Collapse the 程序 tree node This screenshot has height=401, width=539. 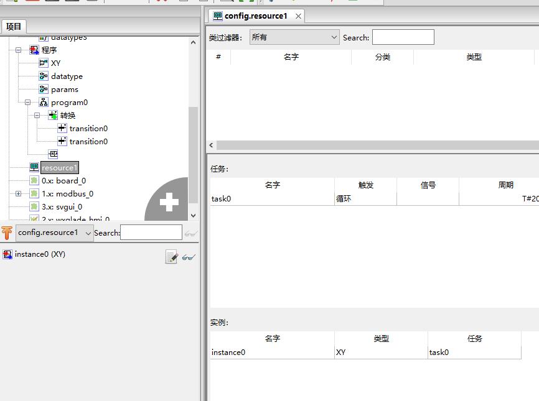[18, 50]
